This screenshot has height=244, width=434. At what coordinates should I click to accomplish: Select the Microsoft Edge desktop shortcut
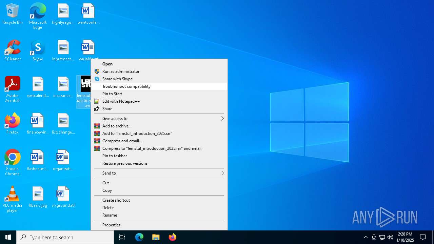(38, 16)
